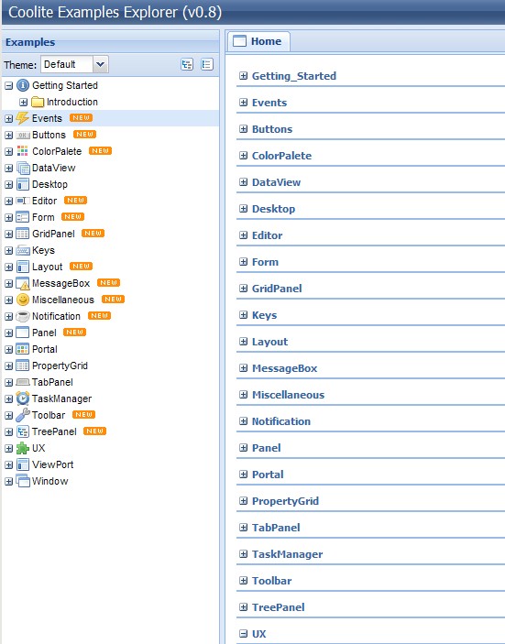Click the MessageBox warning icon
The image size is (505, 644).
23,283
